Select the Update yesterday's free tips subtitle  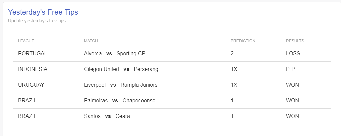pos(37,21)
